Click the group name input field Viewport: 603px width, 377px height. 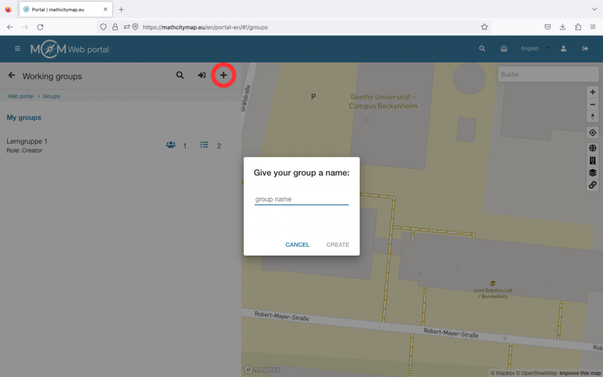[x=301, y=199]
